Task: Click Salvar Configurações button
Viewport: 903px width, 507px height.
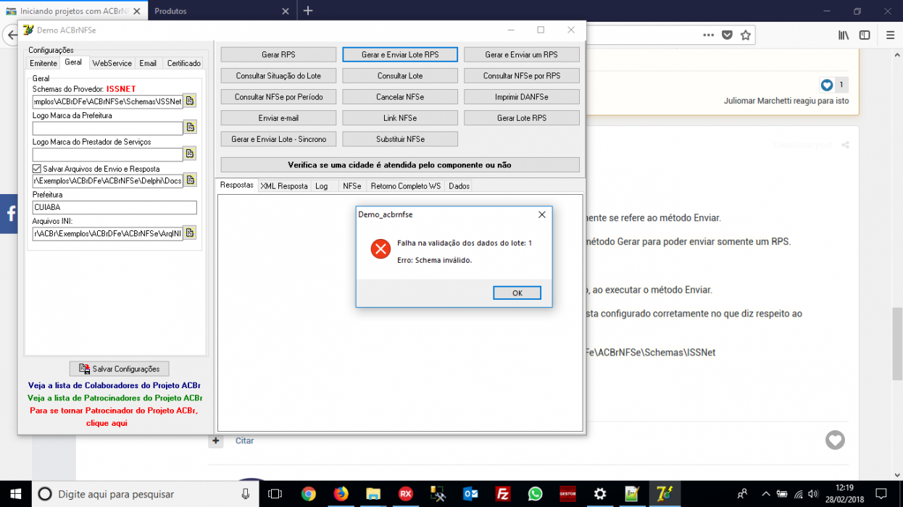Action: (x=120, y=369)
